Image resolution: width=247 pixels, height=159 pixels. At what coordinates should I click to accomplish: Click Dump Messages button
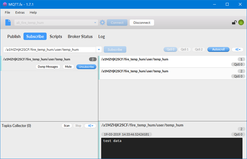(48, 67)
